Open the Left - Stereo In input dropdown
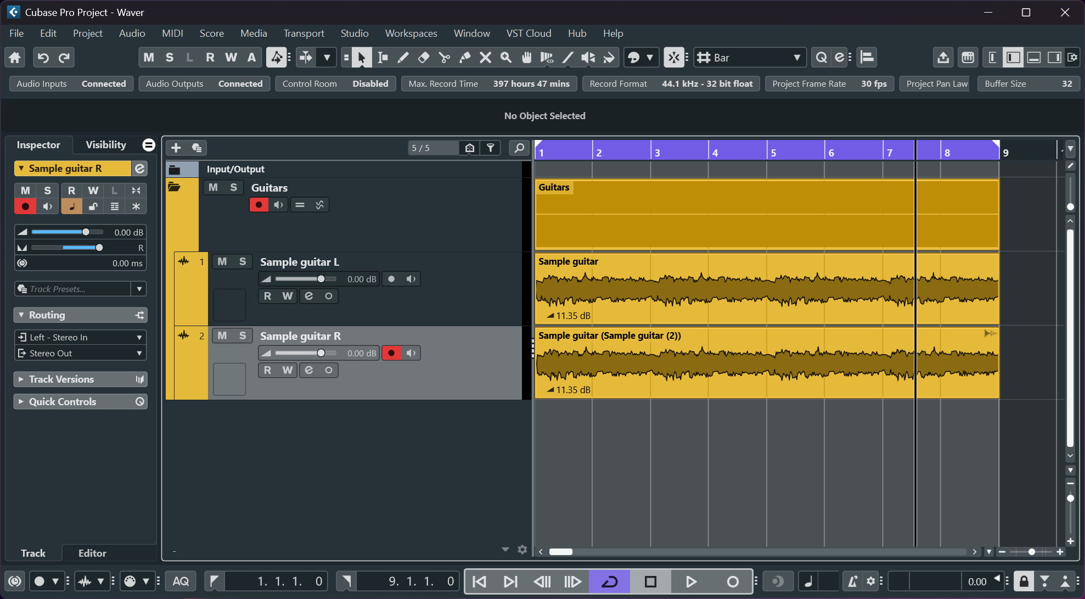 click(81, 337)
